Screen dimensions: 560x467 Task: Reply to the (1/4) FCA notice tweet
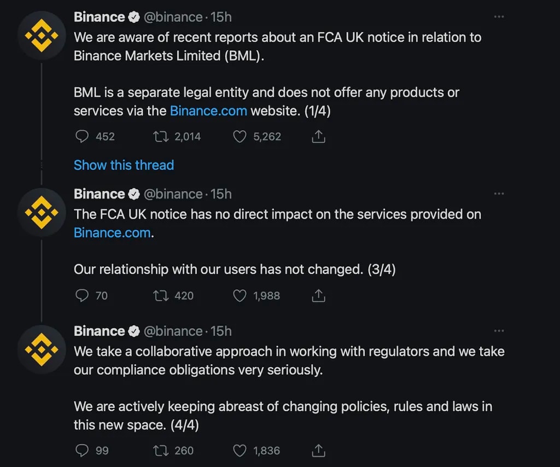(x=81, y=136)
